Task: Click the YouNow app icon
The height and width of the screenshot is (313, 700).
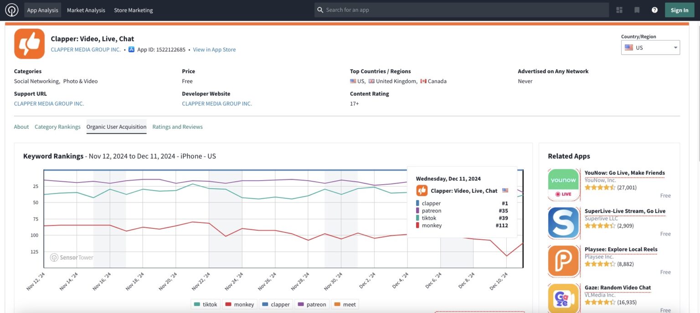Action: (x=563, y=185)
